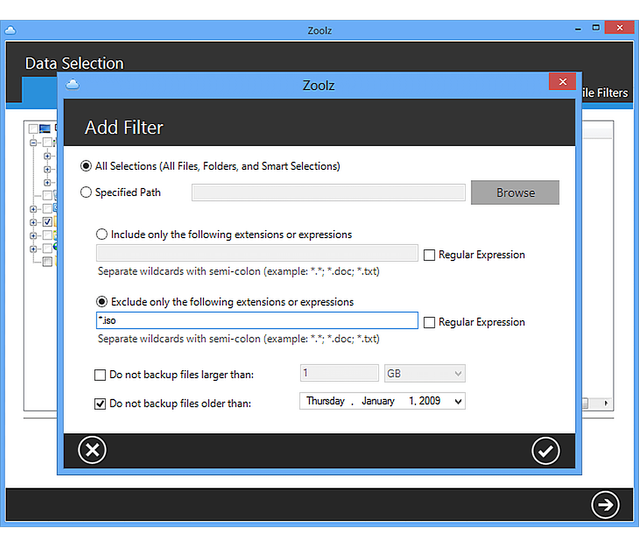The height and width of the screenshot is (547, 639).
Task: Click the Browse button
Action: [515, 192]
